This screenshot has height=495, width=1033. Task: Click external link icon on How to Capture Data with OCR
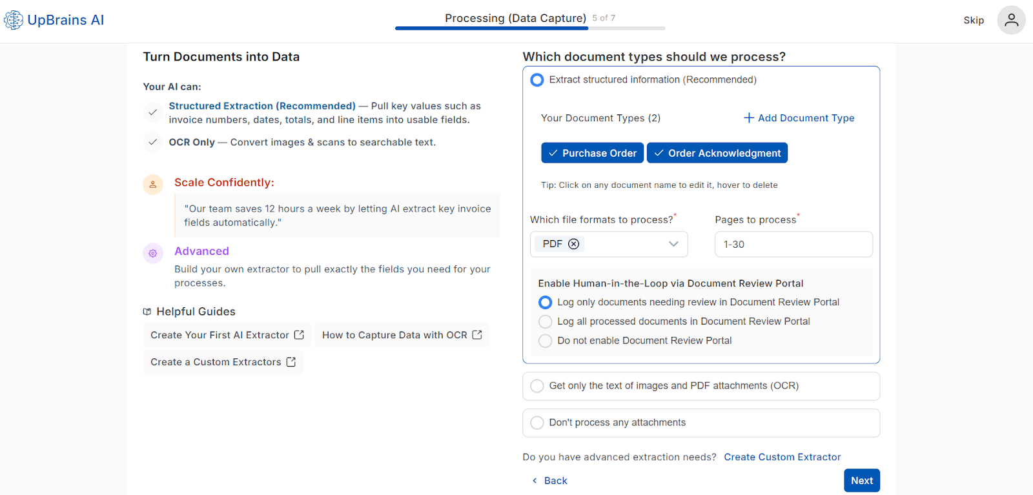pyautogui.click(x=477, y=335)
